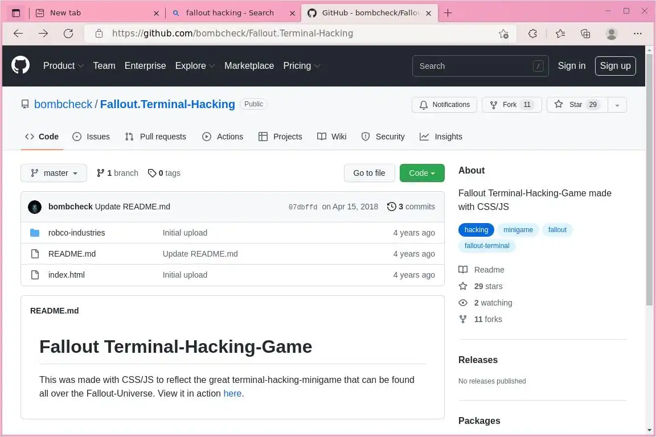Expand the Explore dropdown
This screenshot has height=437, width=656.
coord(195,65)
